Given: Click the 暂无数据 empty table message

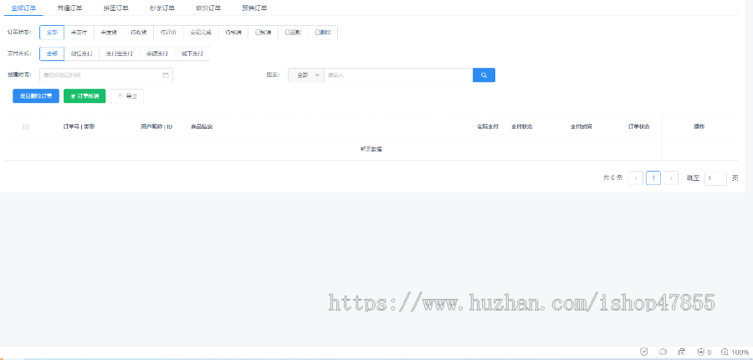Looking at the screenshot, I should point(371,150).
